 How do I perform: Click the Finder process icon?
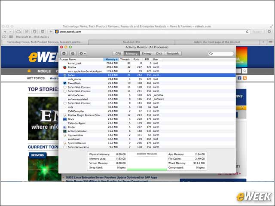click(x=65, y=127)
